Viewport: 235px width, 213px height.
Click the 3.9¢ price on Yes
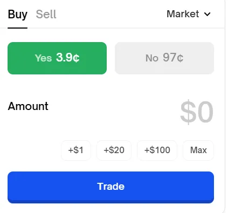click(68, 58)
